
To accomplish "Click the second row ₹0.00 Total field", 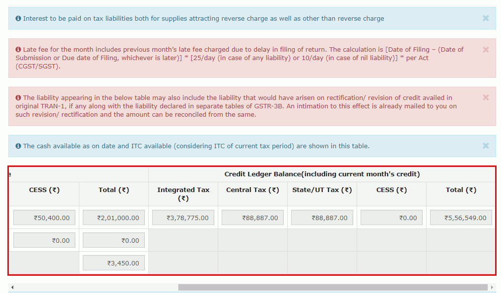I will (x=114, y=240).
